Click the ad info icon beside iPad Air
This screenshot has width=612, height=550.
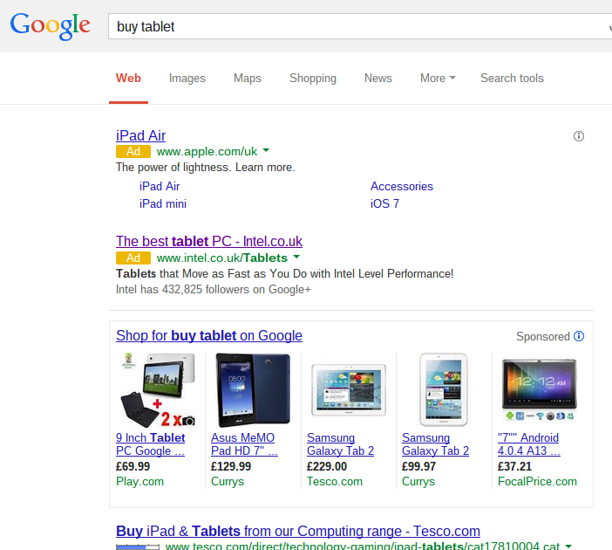click(578, 136)
